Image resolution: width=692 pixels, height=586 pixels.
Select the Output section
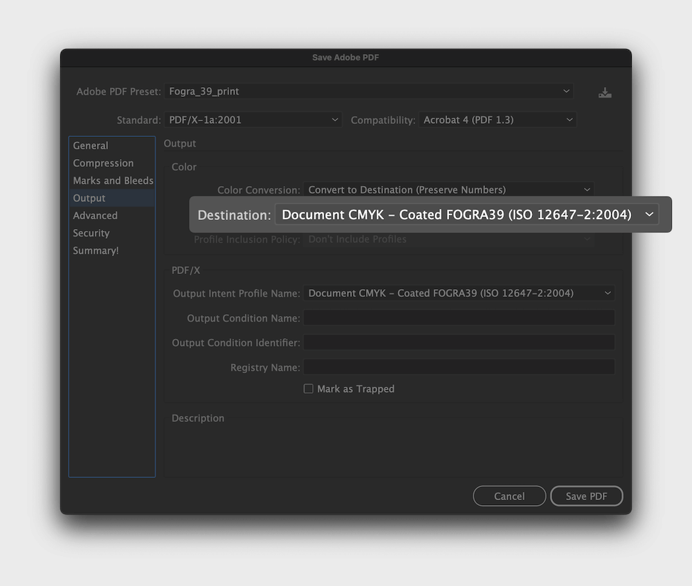[112, 198]
